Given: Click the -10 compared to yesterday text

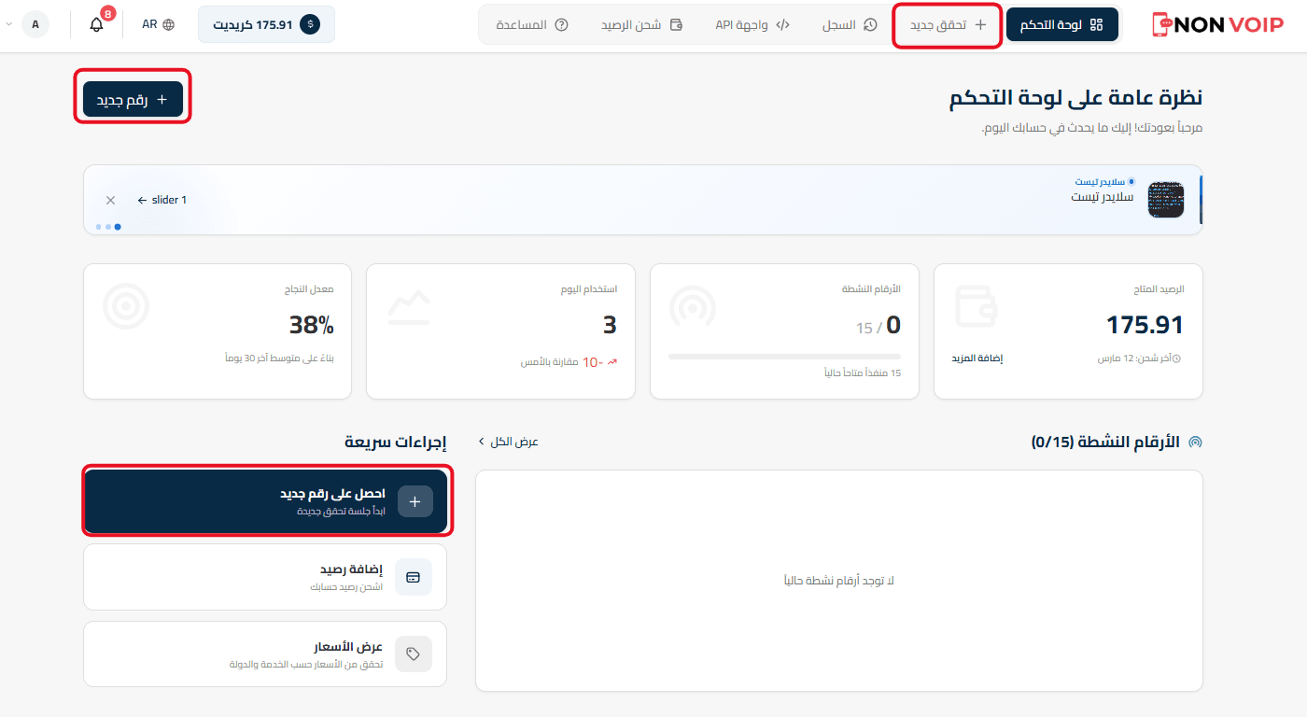Looking at the screenshot, I should tap(569, 362).
